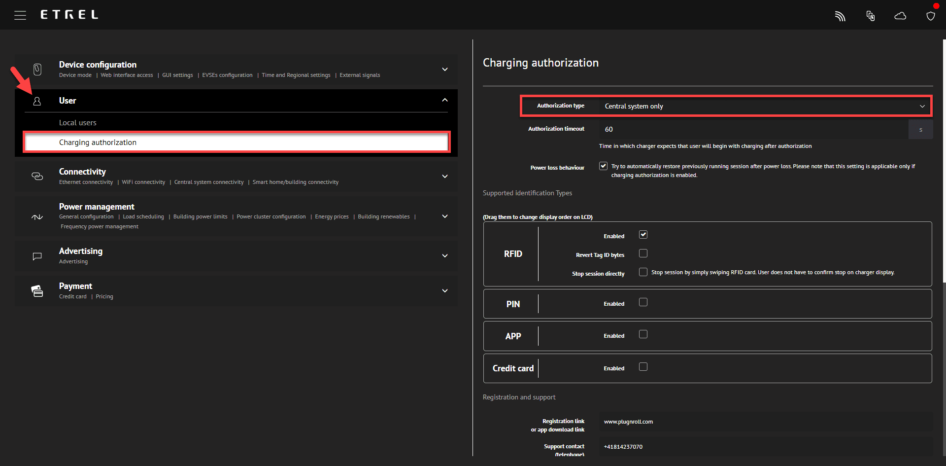Click the RFID identification card label
Image resolution: width=946 pixels, height=466 pixels.
pos(513,254)
